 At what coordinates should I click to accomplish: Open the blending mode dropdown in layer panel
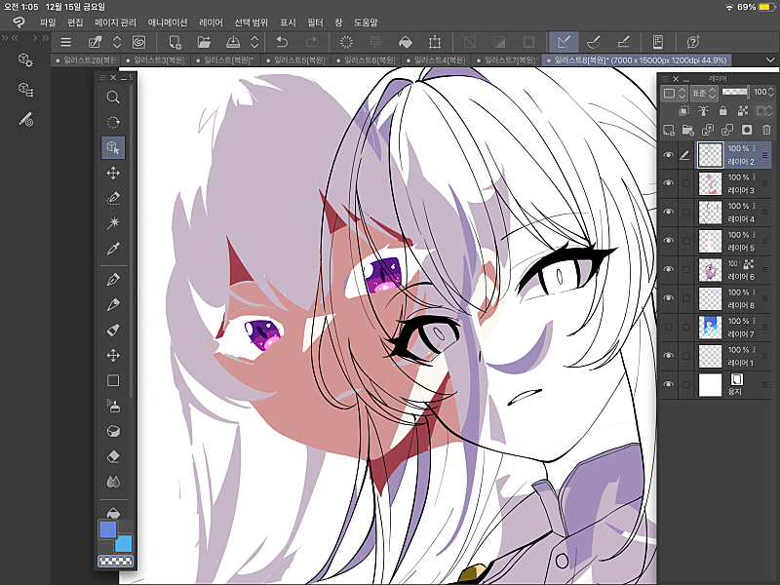pyautogui.click(x=703, y=94)
